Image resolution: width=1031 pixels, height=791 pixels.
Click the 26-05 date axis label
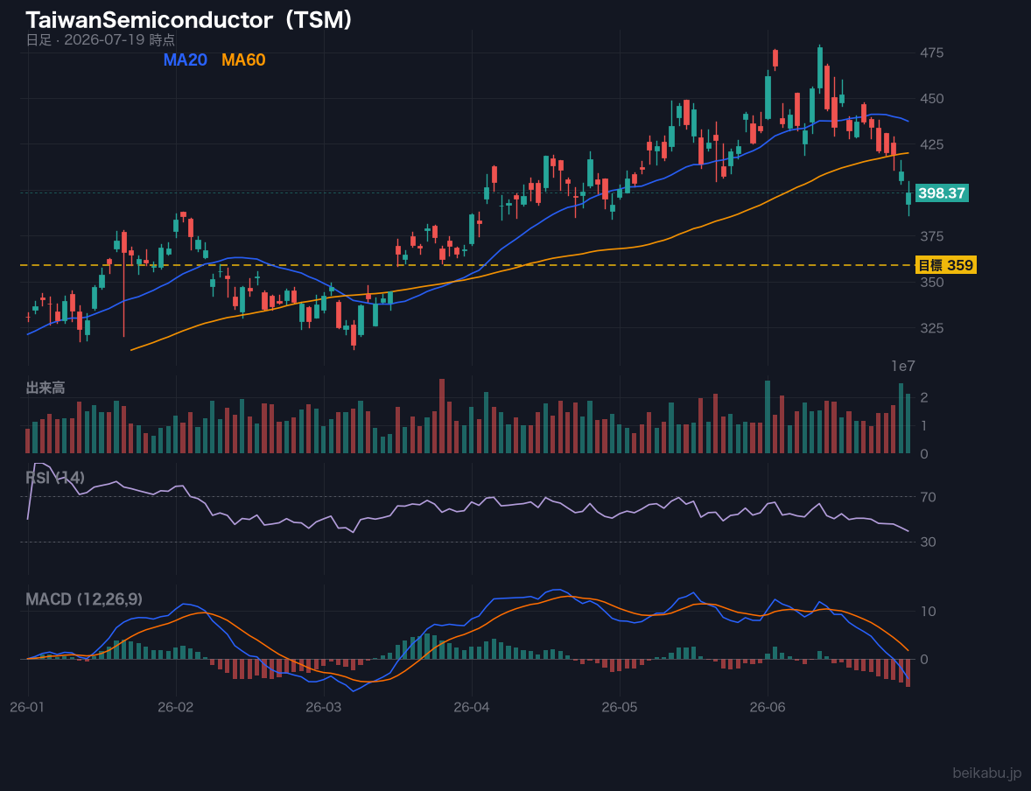620,708
